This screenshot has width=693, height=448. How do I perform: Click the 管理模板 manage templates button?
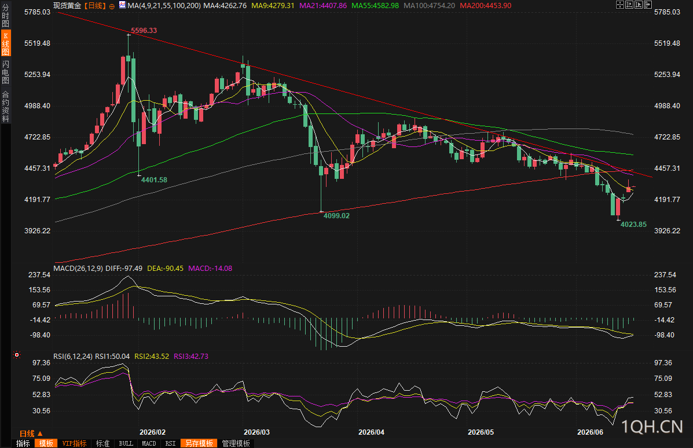click(236, 443)
